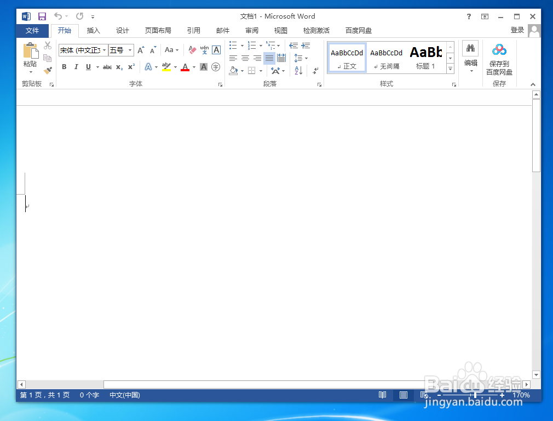Viewport: 553px width, 421px height.
Task: Toggle strikethrough formatting
Action: click(107, 67)
